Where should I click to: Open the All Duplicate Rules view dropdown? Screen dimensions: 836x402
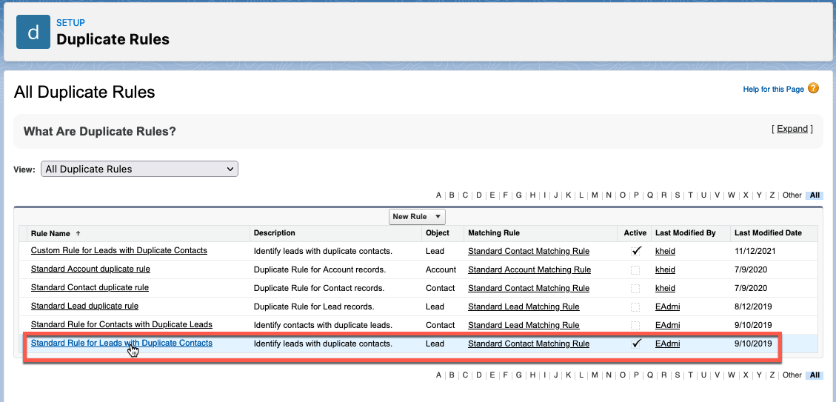[139, 169]
